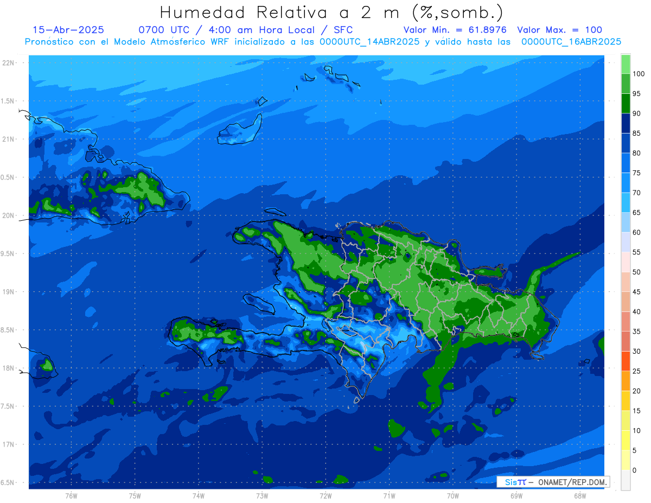
Task: Click the 'SisTT – ONAMET/REP.DOM.' credit box
Action: [553, 482]
